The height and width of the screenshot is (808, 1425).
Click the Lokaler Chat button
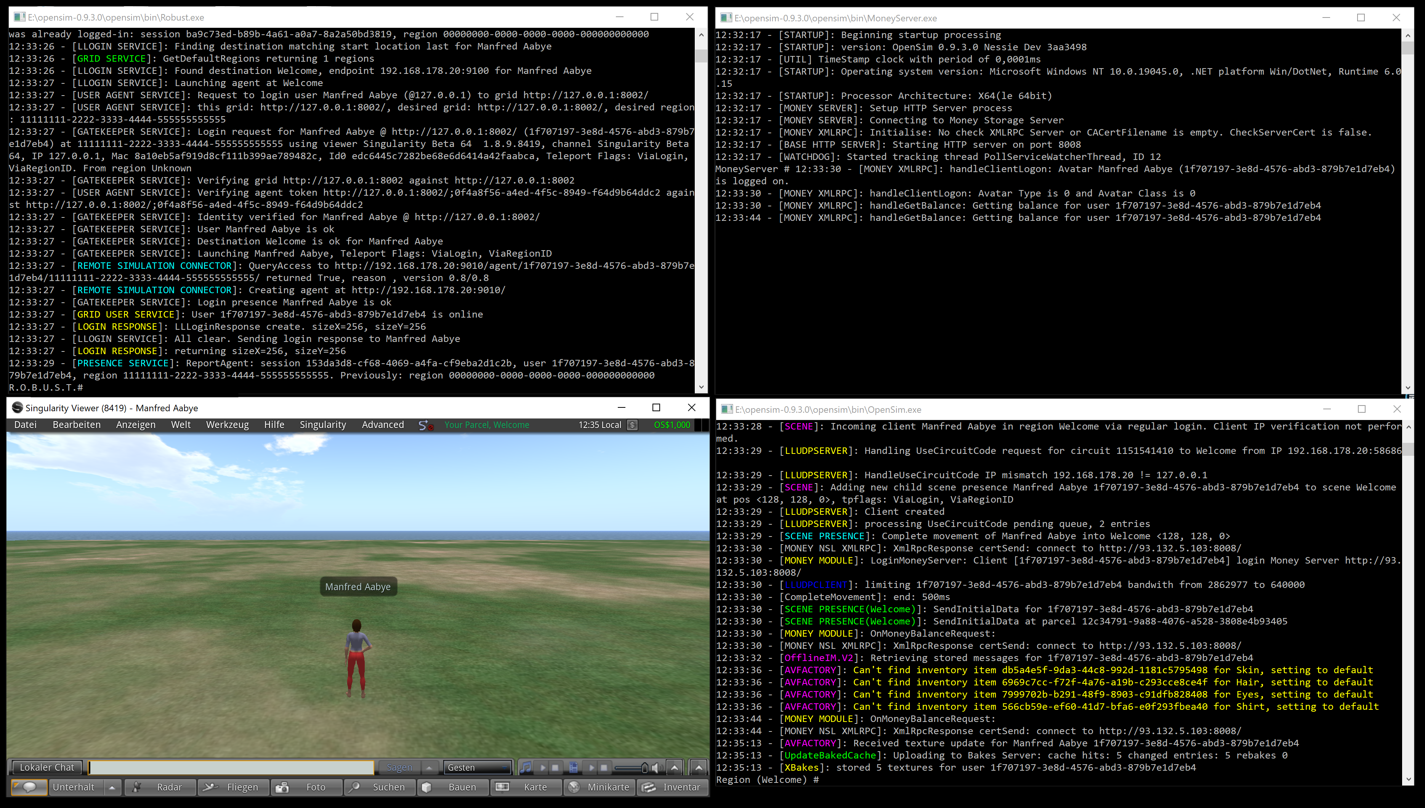46,768
